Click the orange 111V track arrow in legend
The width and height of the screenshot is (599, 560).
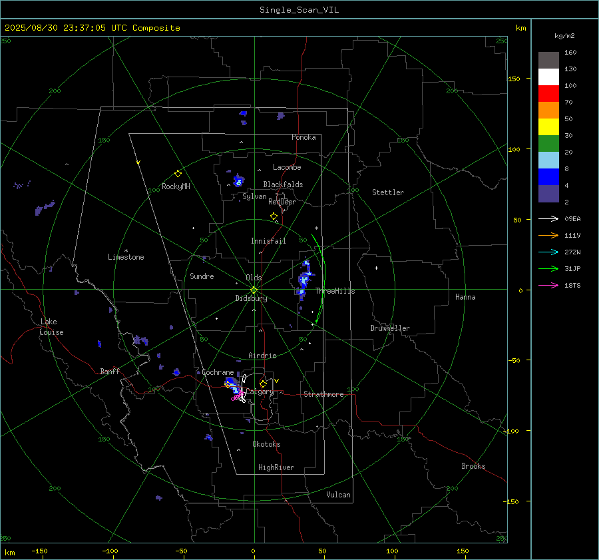[548, 236]
